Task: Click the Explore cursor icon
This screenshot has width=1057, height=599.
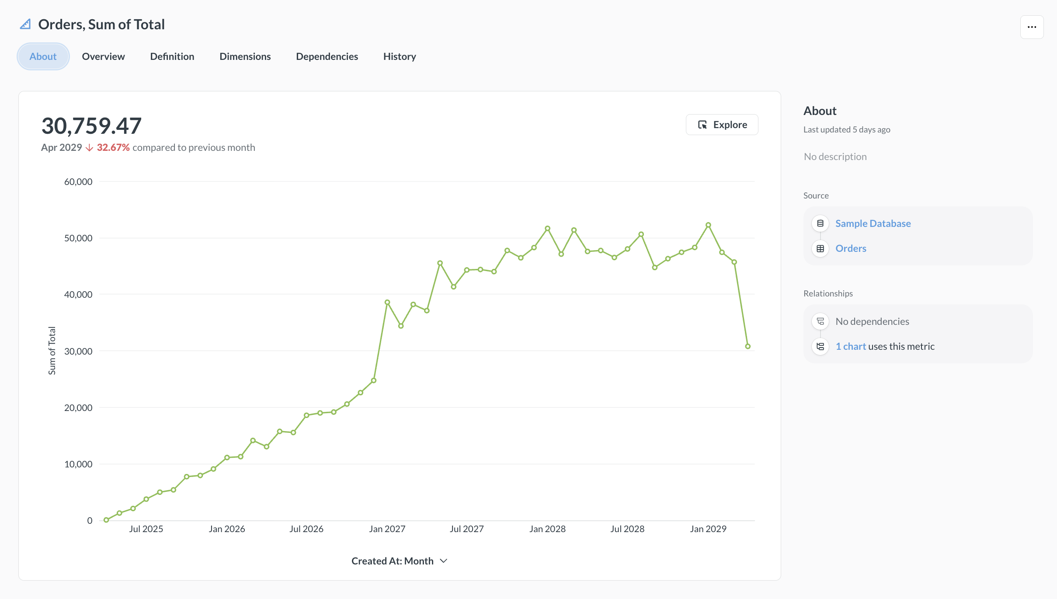Action: click(702, 125)
